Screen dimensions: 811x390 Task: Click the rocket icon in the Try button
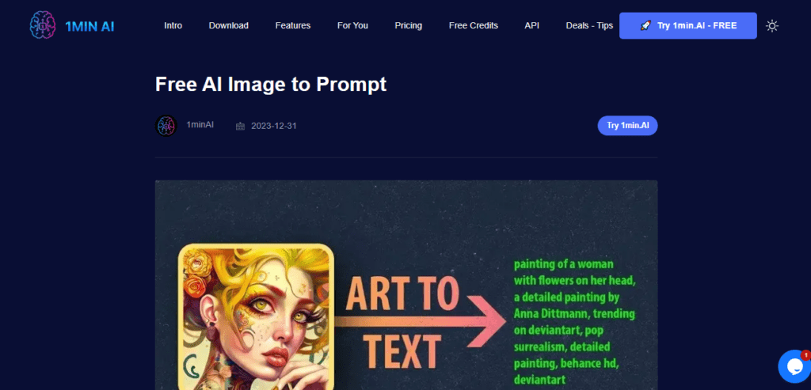tap(645, 26)
